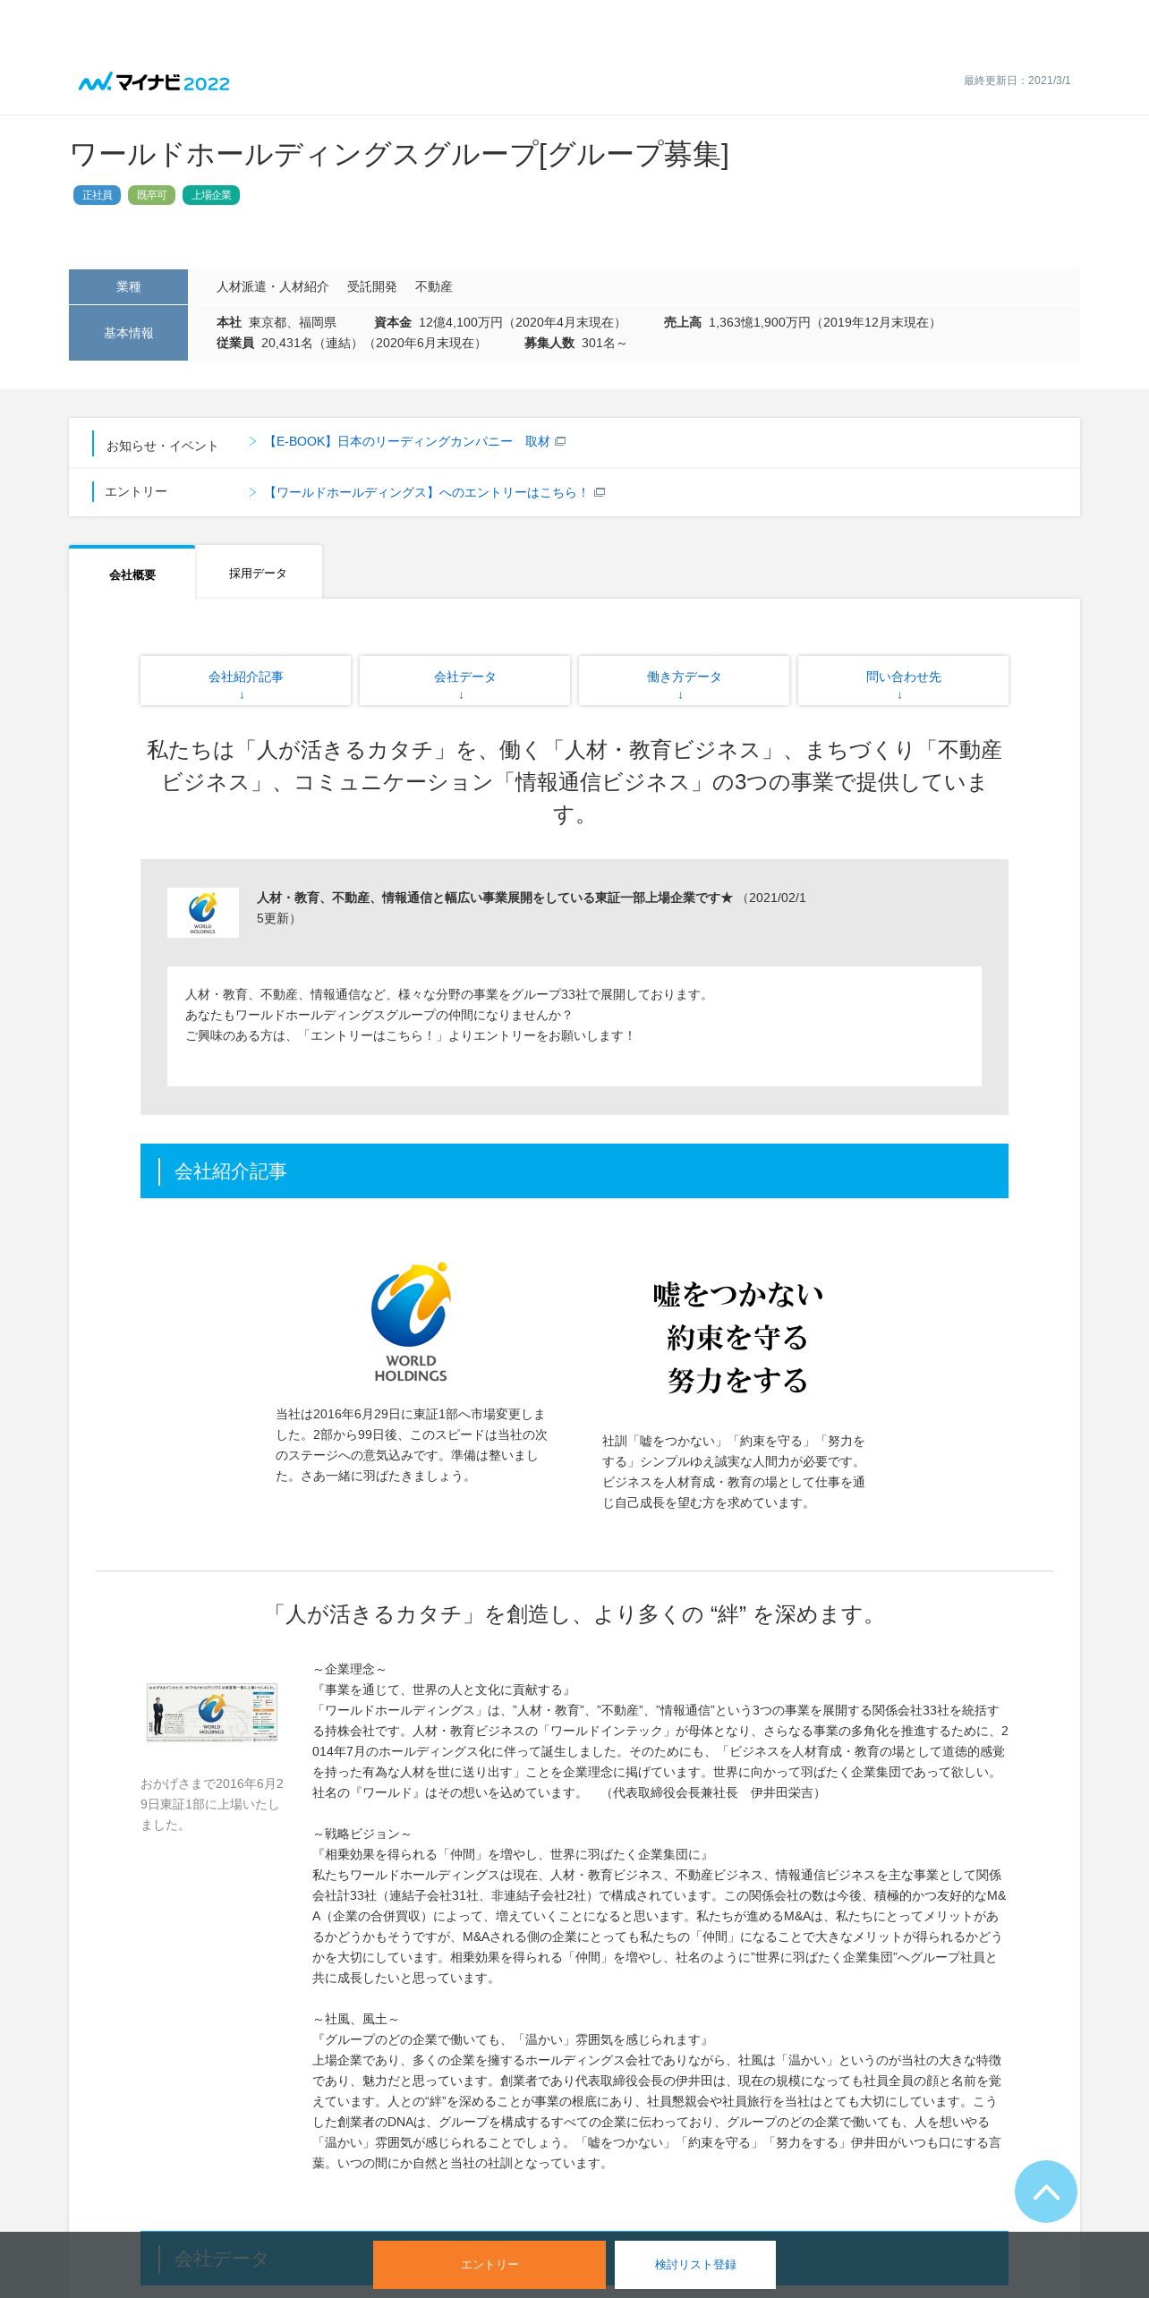Click the ～戦略ビジョン～ paragraph heading

click(x=362, y=1834)
